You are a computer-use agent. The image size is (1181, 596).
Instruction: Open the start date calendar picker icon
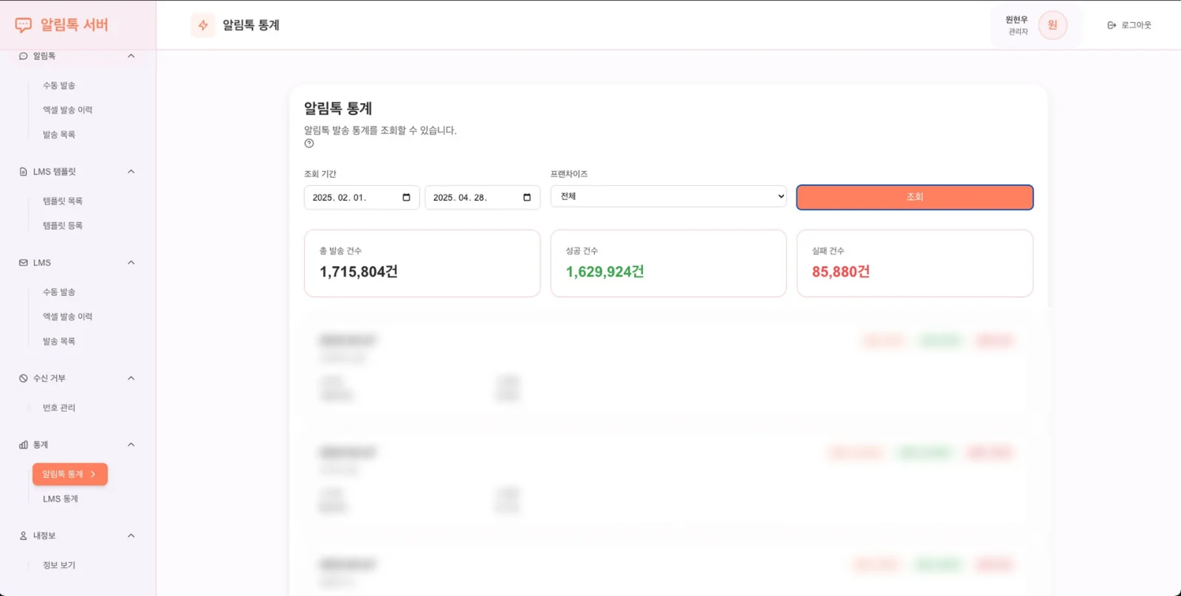[x=406, y=198]
